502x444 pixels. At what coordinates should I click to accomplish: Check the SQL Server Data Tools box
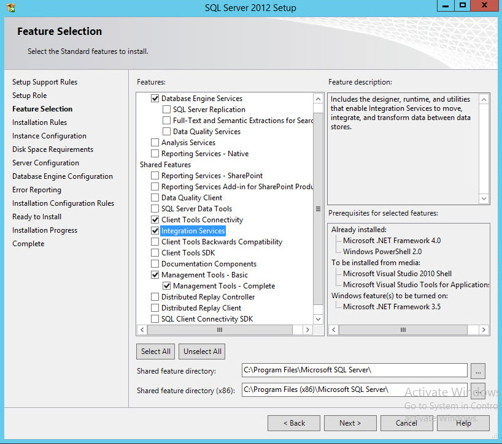155,209
